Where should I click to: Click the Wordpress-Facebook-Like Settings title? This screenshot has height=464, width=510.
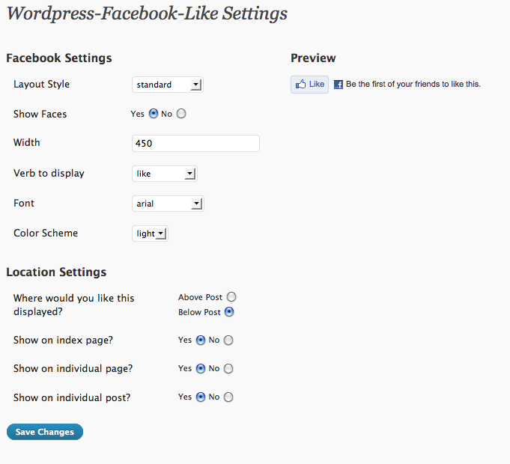(x=147, y=13)
